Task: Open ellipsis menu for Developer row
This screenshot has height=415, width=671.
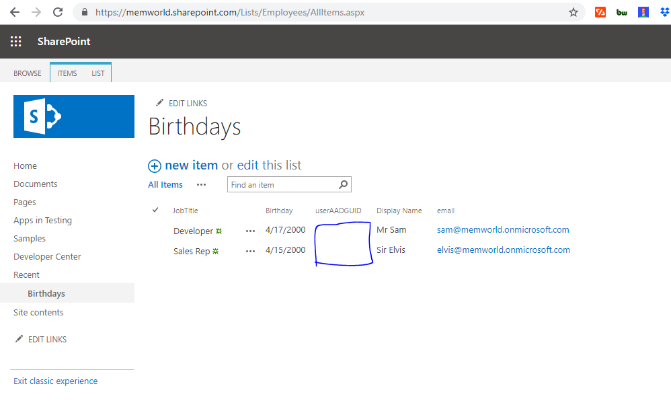Action: (251, 231)
